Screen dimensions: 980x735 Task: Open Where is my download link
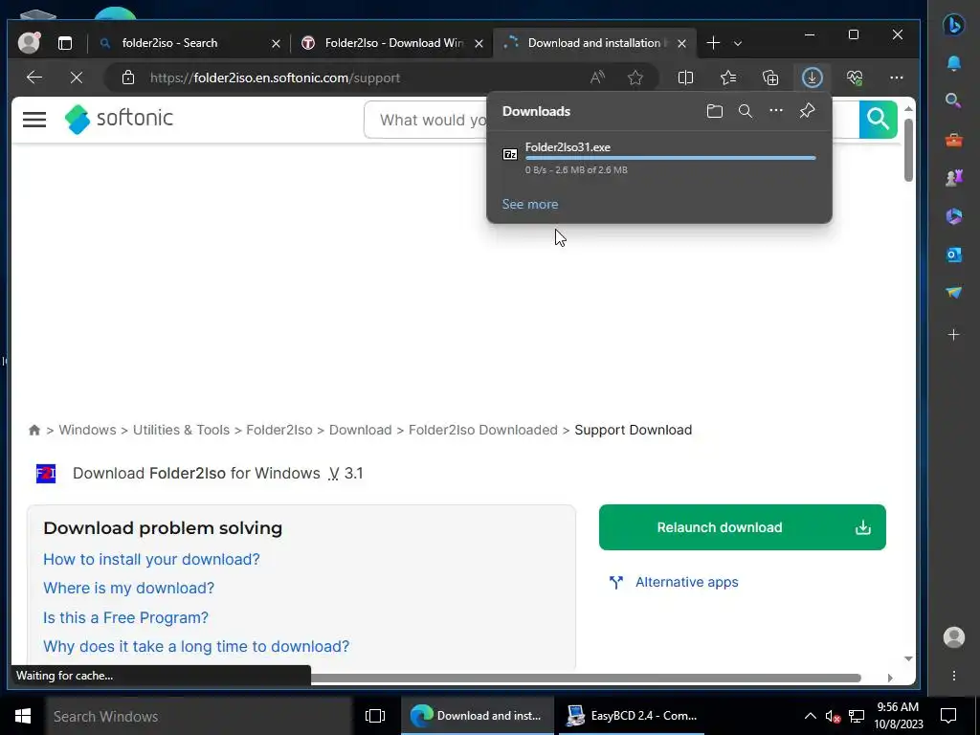point(129,589)
